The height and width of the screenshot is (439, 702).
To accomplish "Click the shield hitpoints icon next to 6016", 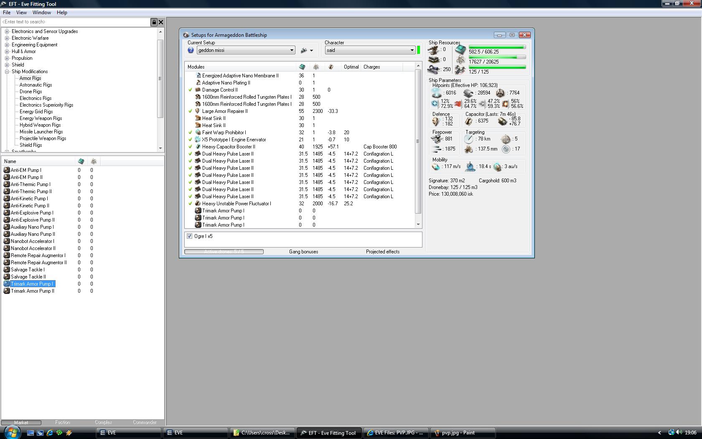I will (x=436, y=93).
